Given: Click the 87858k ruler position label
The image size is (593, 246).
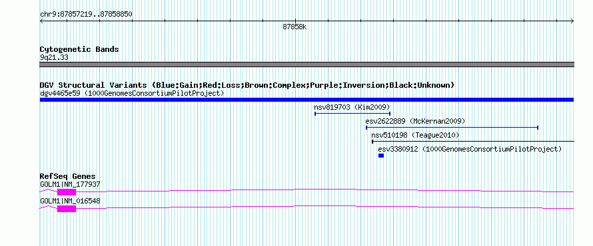Looking at the screenshot, I should click(x=295, y=27).
